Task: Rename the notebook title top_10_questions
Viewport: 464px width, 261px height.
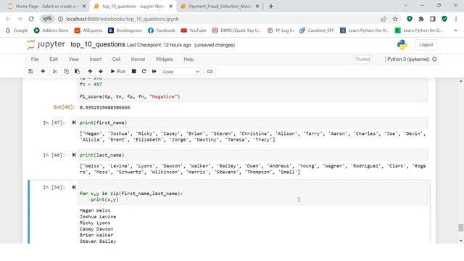Action: (x=98, y=45)
